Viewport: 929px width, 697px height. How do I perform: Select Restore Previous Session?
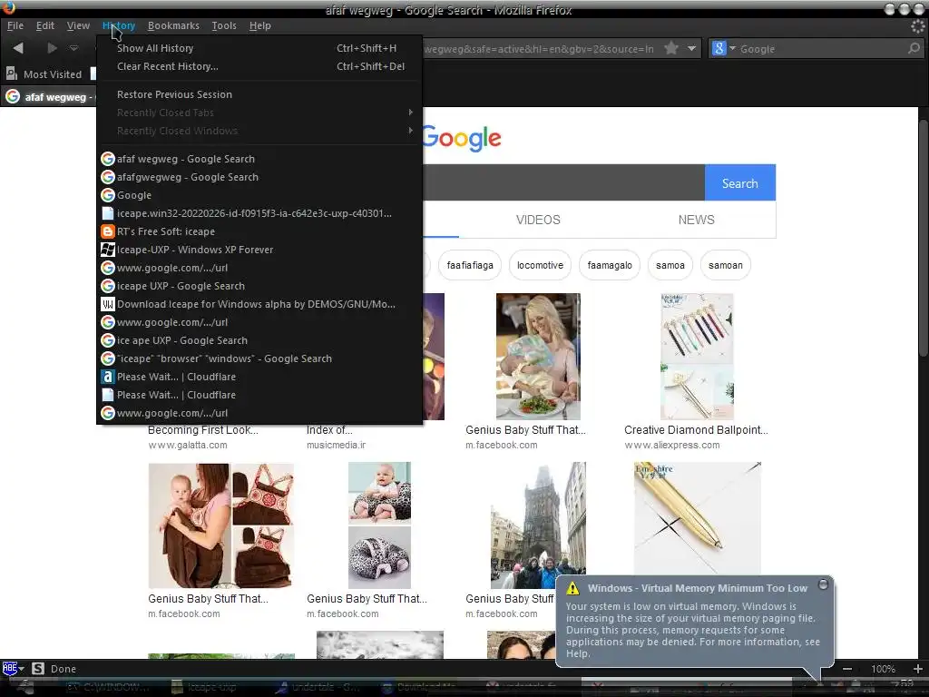[259, 94]
